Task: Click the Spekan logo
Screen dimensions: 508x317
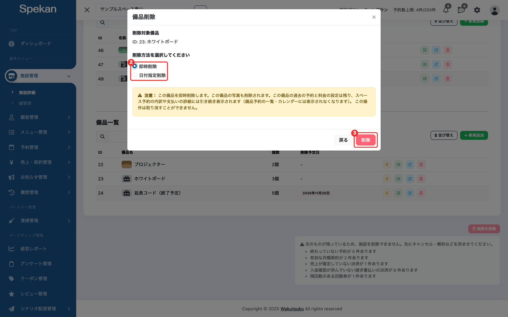Action: point(38,9)
